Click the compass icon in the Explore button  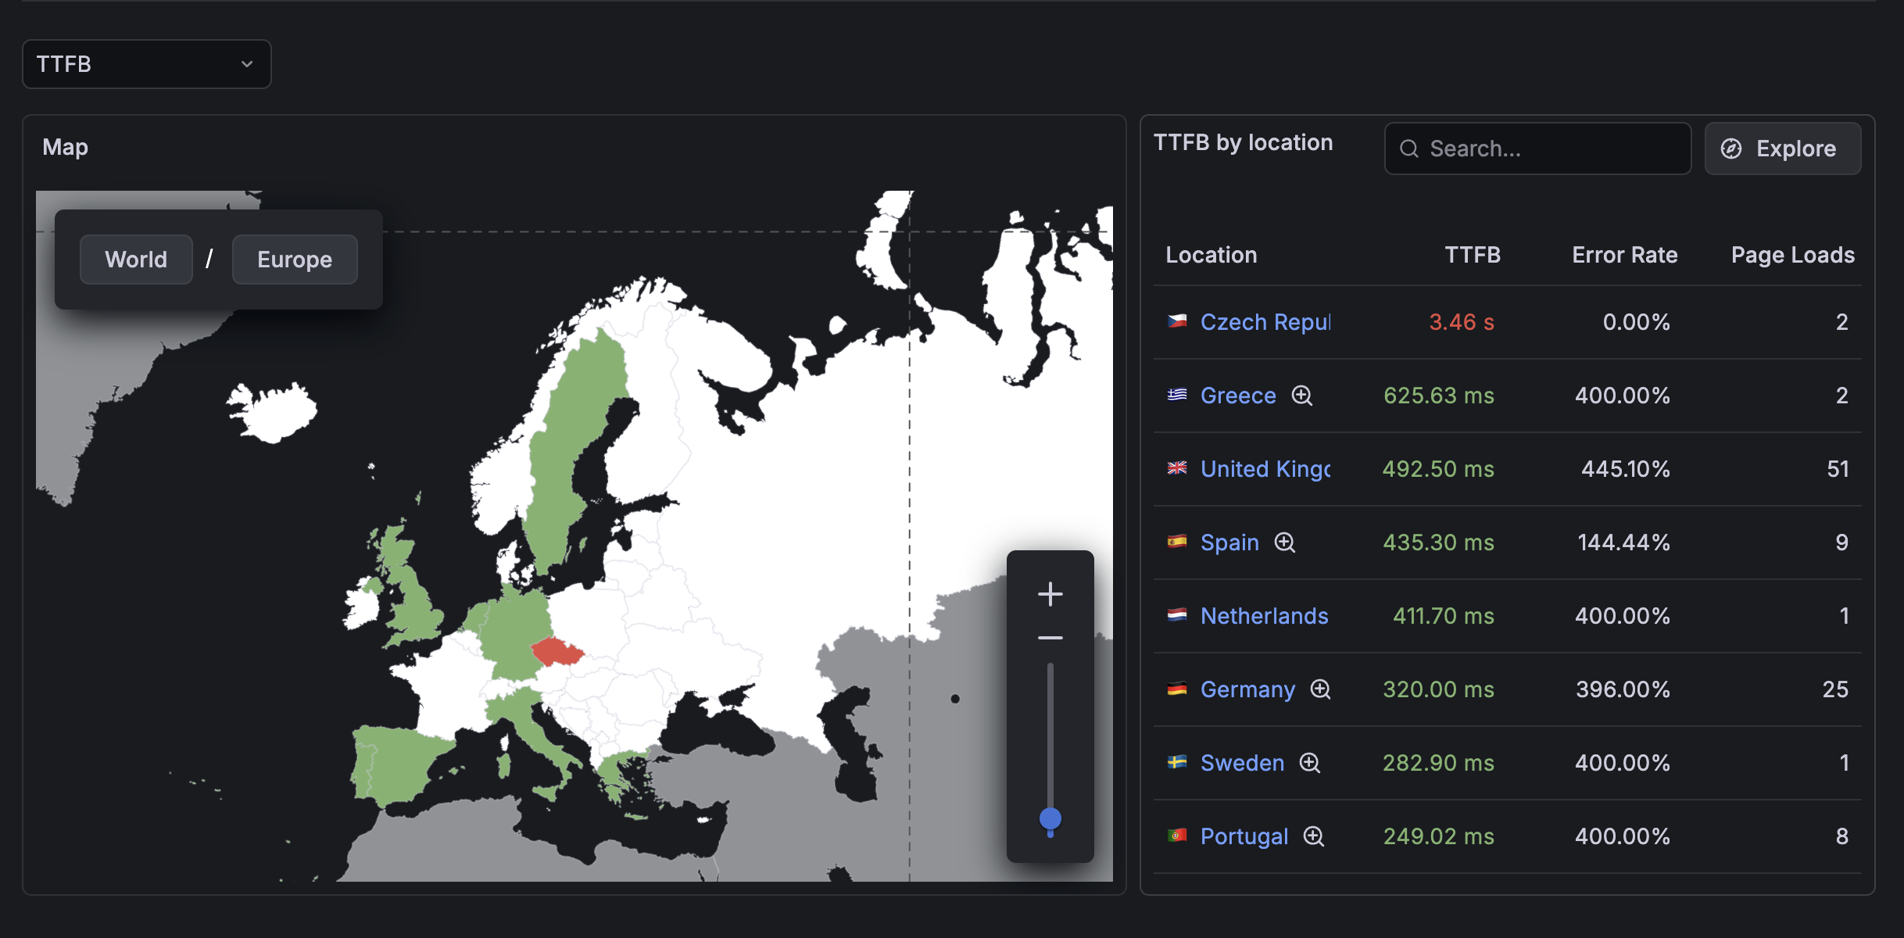[x=1732, y=149]
